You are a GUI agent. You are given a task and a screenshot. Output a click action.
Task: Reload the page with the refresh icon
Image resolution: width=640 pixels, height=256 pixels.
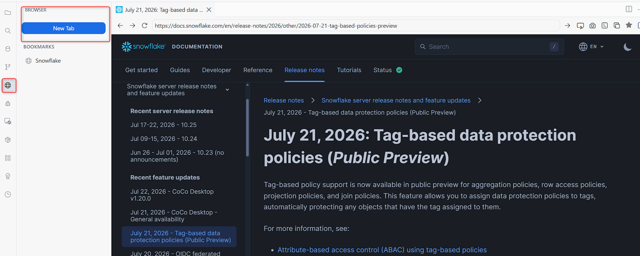click(x=145, y=26)
